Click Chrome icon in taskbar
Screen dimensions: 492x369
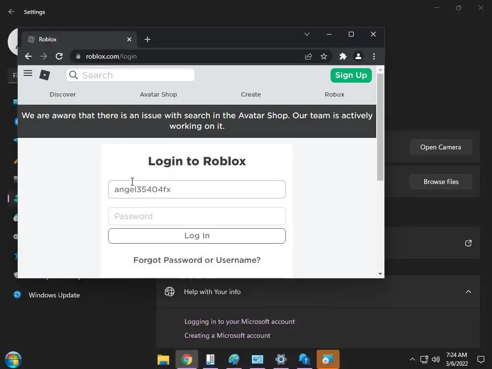(x=187, y=359)
